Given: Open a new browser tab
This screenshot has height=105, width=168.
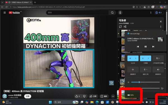Looking at the screenshot, I should (35, 2).
